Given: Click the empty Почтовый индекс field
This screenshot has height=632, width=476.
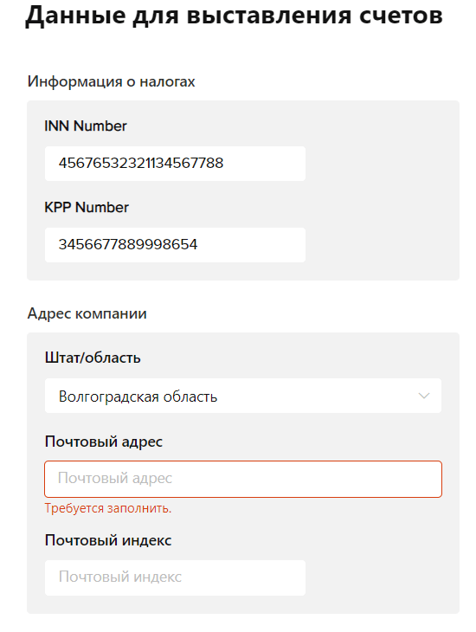Looking at the screenshot, I should [175, 577].
